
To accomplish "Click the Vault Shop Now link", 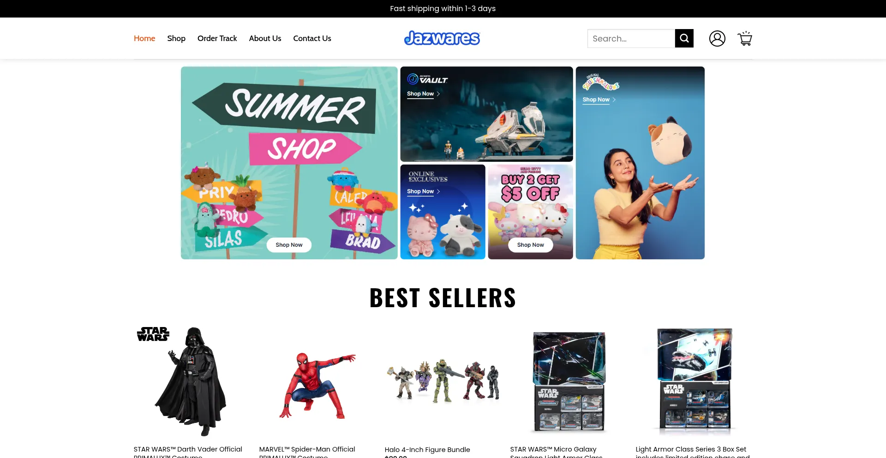I will (x=423, y=94).
